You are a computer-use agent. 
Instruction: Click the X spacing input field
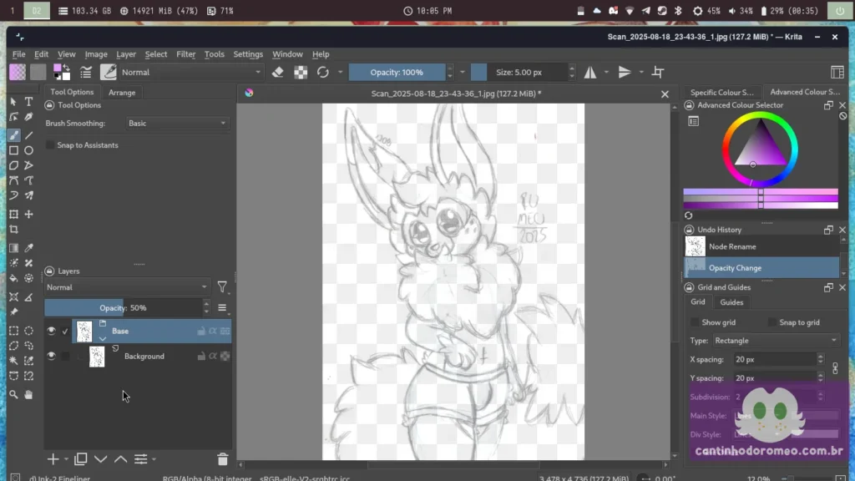point(774,359)
